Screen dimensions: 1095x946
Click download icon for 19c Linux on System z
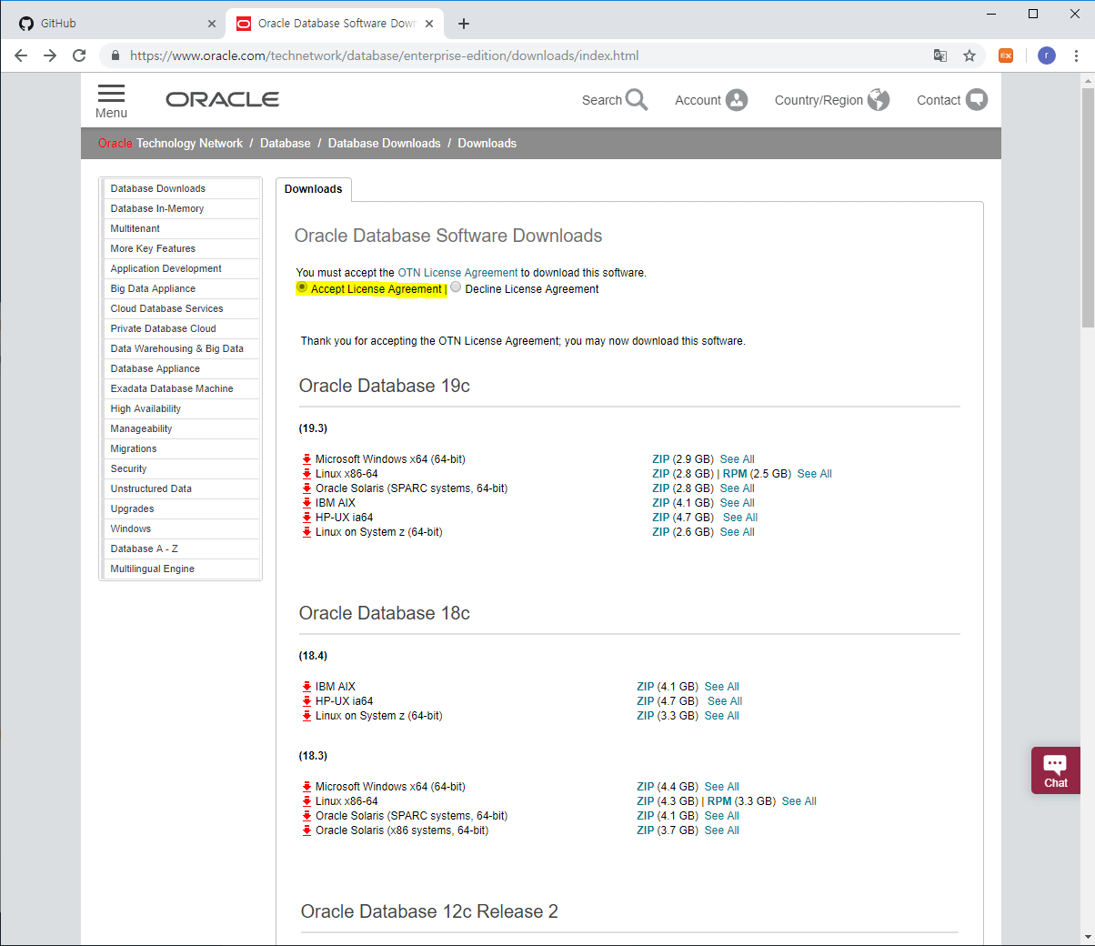(x=307, y=532)
